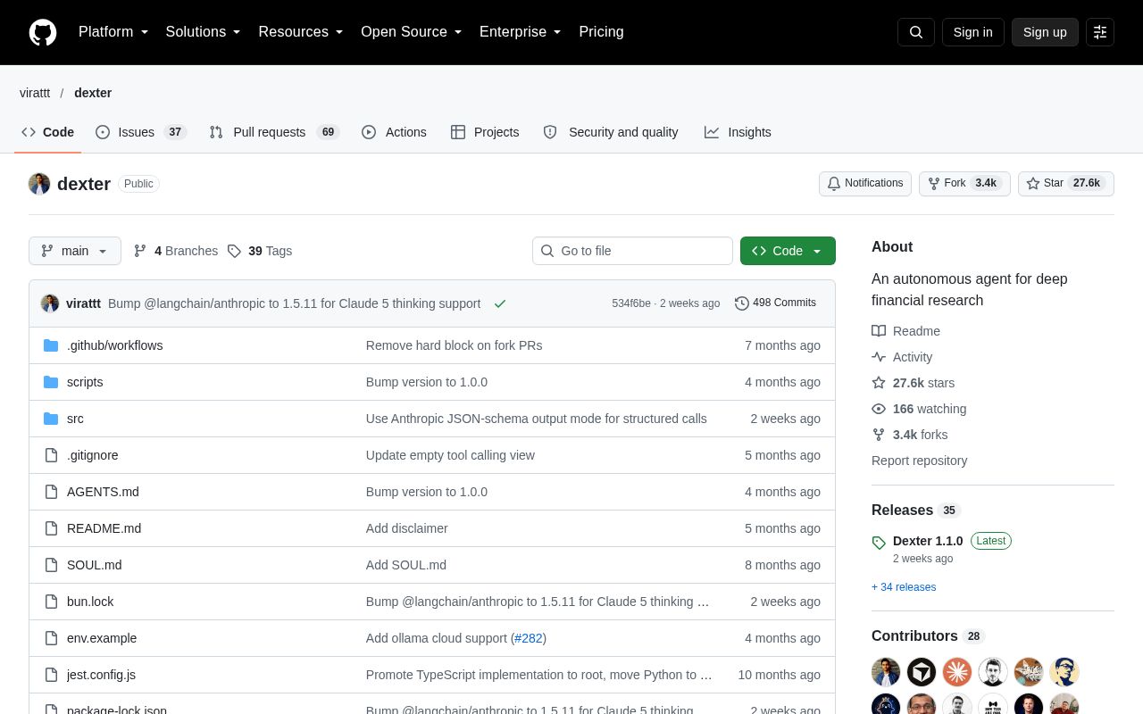
Task: Click the src folder icon
Action: click(51, 419)
